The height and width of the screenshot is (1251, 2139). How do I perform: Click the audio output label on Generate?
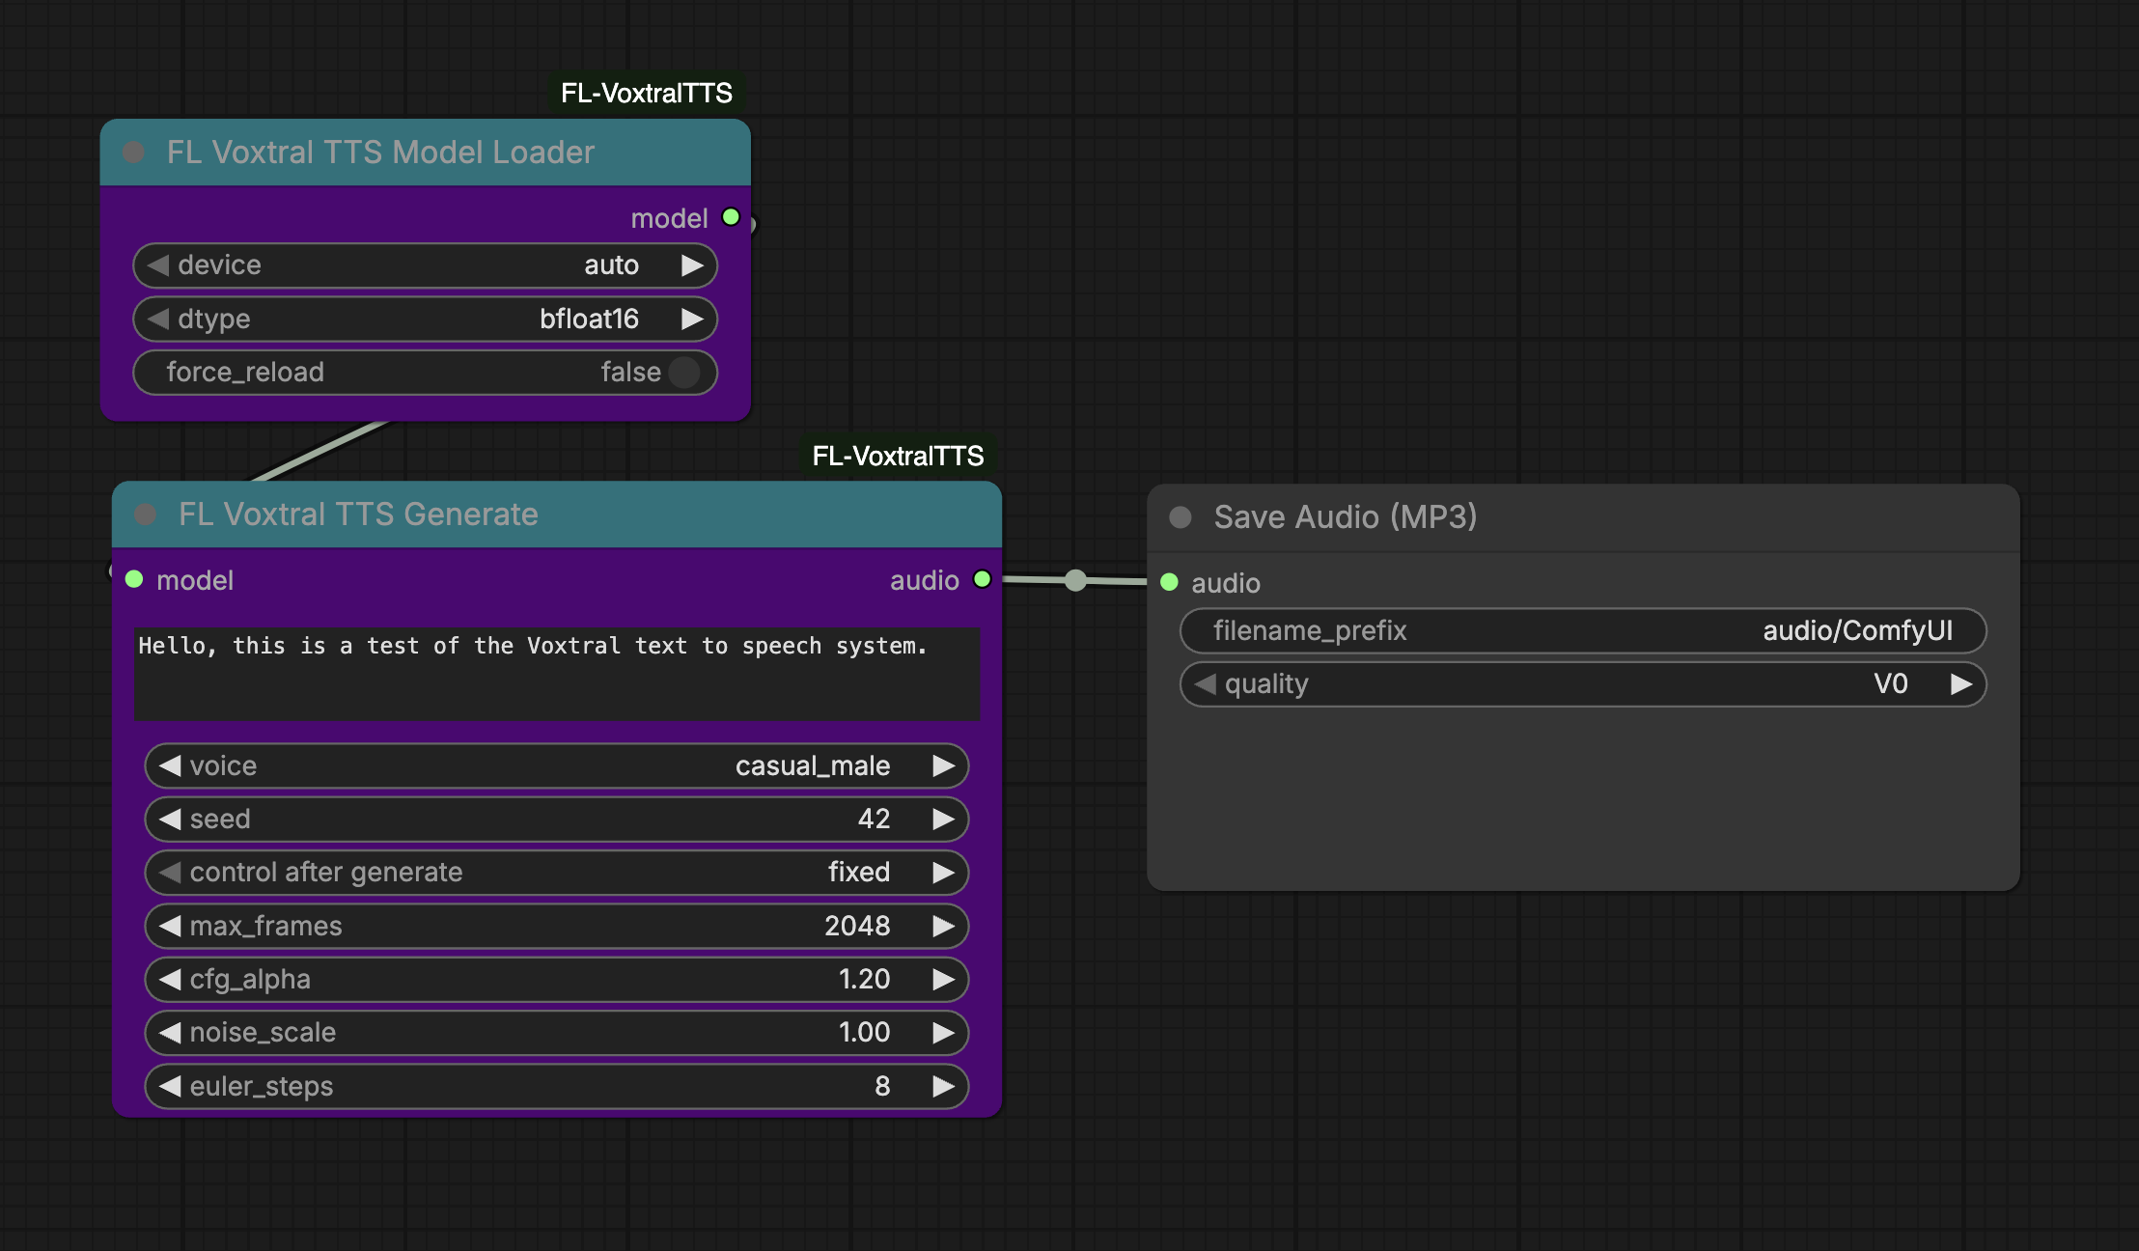pyautogui.click(x=925, y=580)
